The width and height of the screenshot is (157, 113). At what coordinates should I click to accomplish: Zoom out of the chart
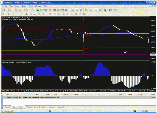tap(90, 10)
